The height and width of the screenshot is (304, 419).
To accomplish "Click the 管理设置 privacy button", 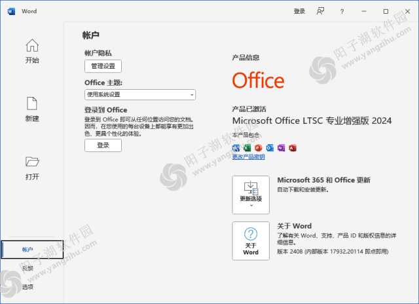I will pyautogui.click(x=103, y=66).
